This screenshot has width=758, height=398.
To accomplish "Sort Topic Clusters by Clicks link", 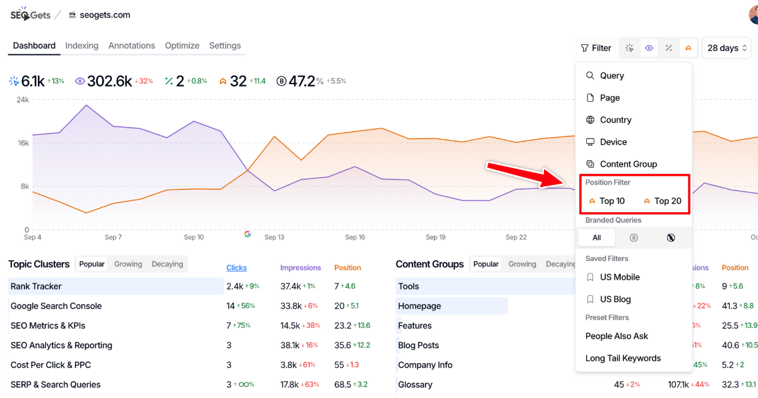I will pos(236,267).
